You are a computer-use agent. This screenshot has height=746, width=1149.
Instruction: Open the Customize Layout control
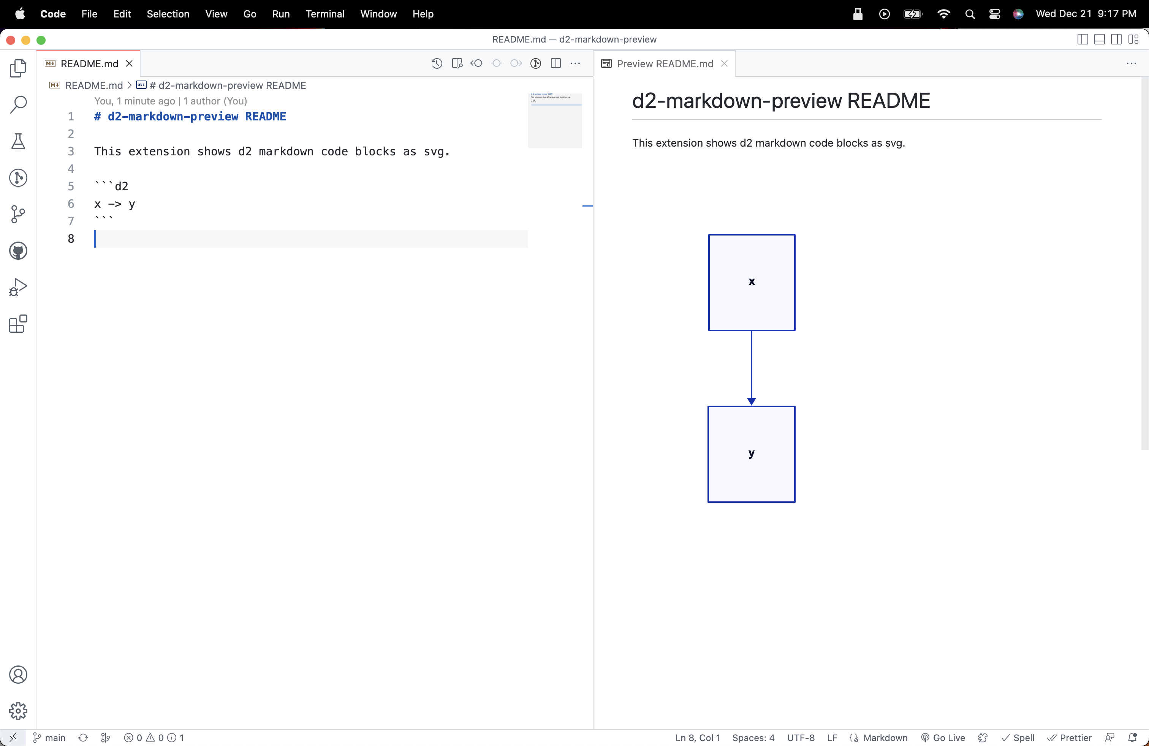tap(1133, 39)
